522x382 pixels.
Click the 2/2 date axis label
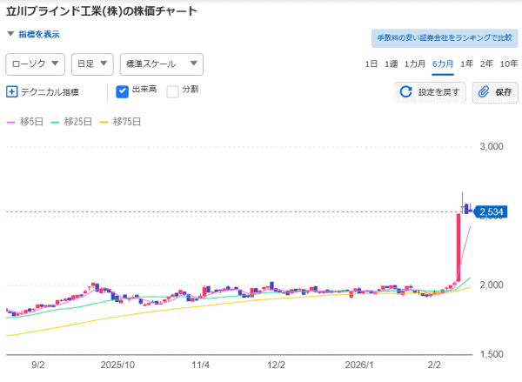point(434,365)
